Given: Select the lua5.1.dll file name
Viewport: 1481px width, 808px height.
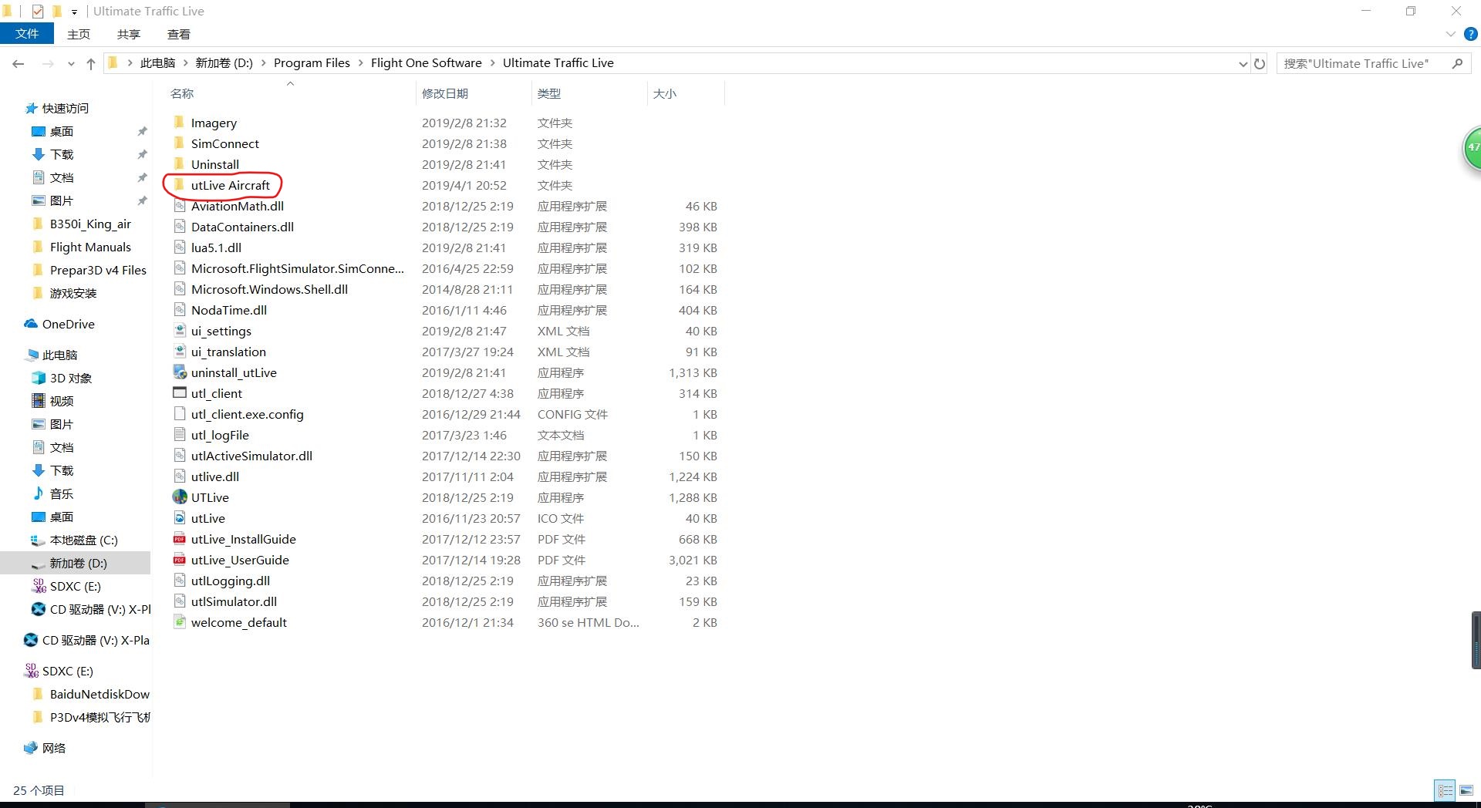Looking at the screenshot, I should click(216, 247).
